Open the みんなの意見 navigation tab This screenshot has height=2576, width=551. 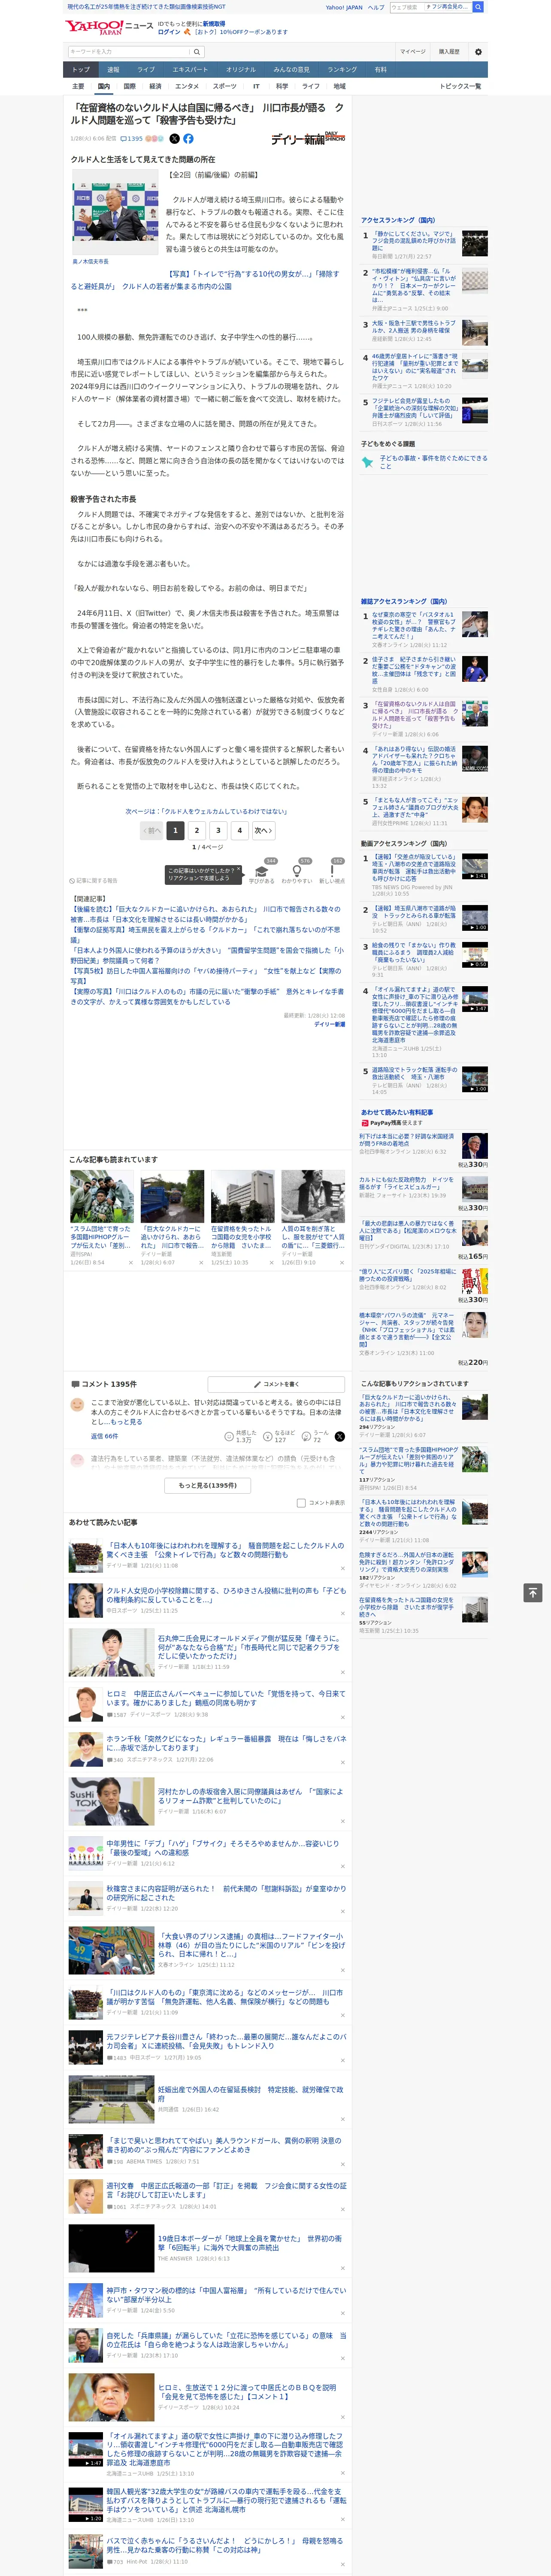[292, 70]
